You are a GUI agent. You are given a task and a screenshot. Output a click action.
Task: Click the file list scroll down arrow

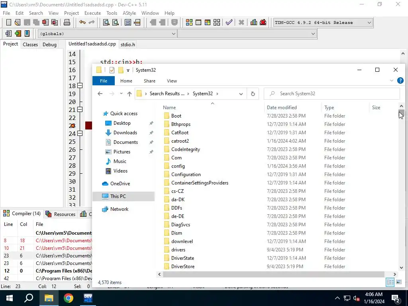click(x=401, y=267)
